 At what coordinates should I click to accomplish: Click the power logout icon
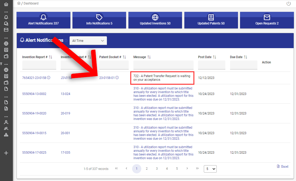(289, 4)
